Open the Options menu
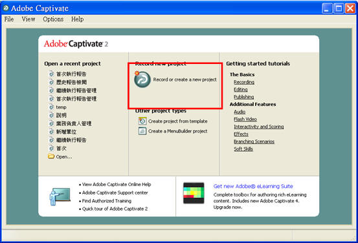This screenshot has width=358, height=243. pos(53,19)
